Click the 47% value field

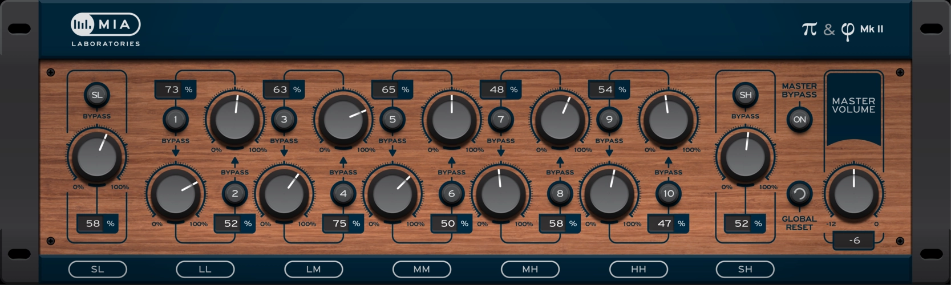[x=668, y=223]
